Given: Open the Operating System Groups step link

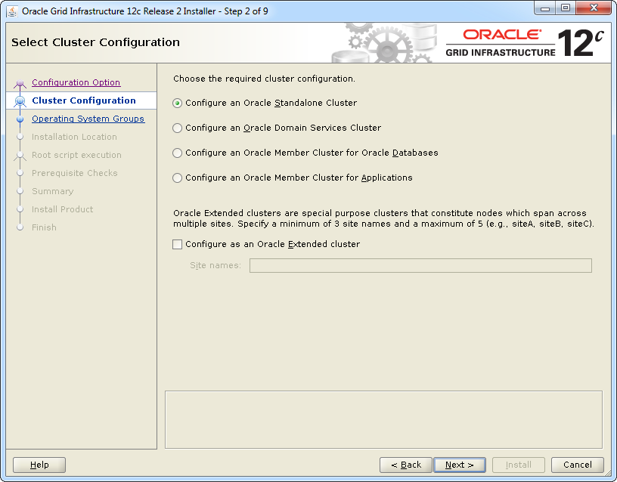Looking at the screenshot, I should (x=88, y=119).
